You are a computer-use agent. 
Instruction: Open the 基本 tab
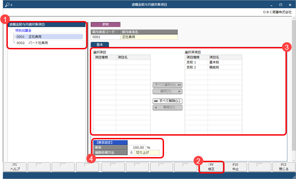click(x=100, y=45)
